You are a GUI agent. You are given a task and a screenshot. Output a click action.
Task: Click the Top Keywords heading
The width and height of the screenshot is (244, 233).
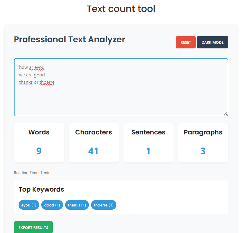tap(41, 189)
